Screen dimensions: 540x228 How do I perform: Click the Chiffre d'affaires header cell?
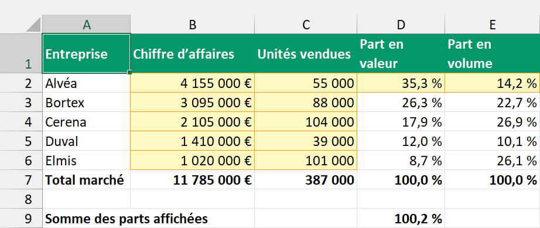click(x=193, y=53)
